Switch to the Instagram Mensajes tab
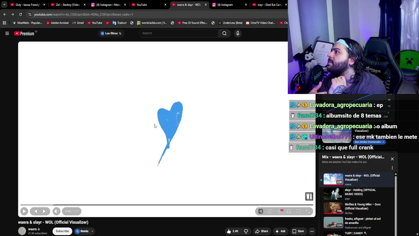The image size is (419, 236). (108, 5)
